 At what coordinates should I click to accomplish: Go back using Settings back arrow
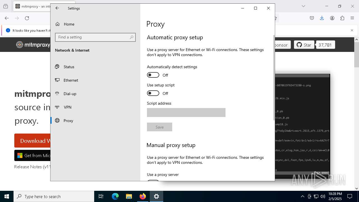57,8
